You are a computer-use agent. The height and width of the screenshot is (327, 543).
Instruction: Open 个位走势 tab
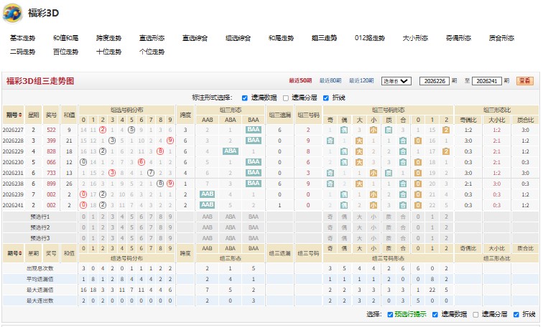click(x=152, y=52)
